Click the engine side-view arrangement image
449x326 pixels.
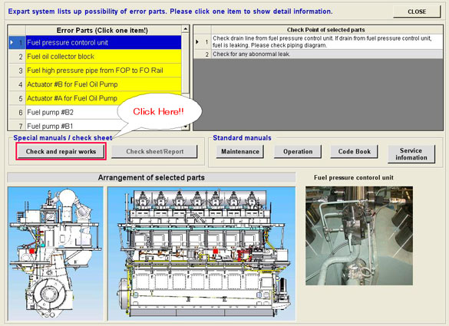pos(202,254)
